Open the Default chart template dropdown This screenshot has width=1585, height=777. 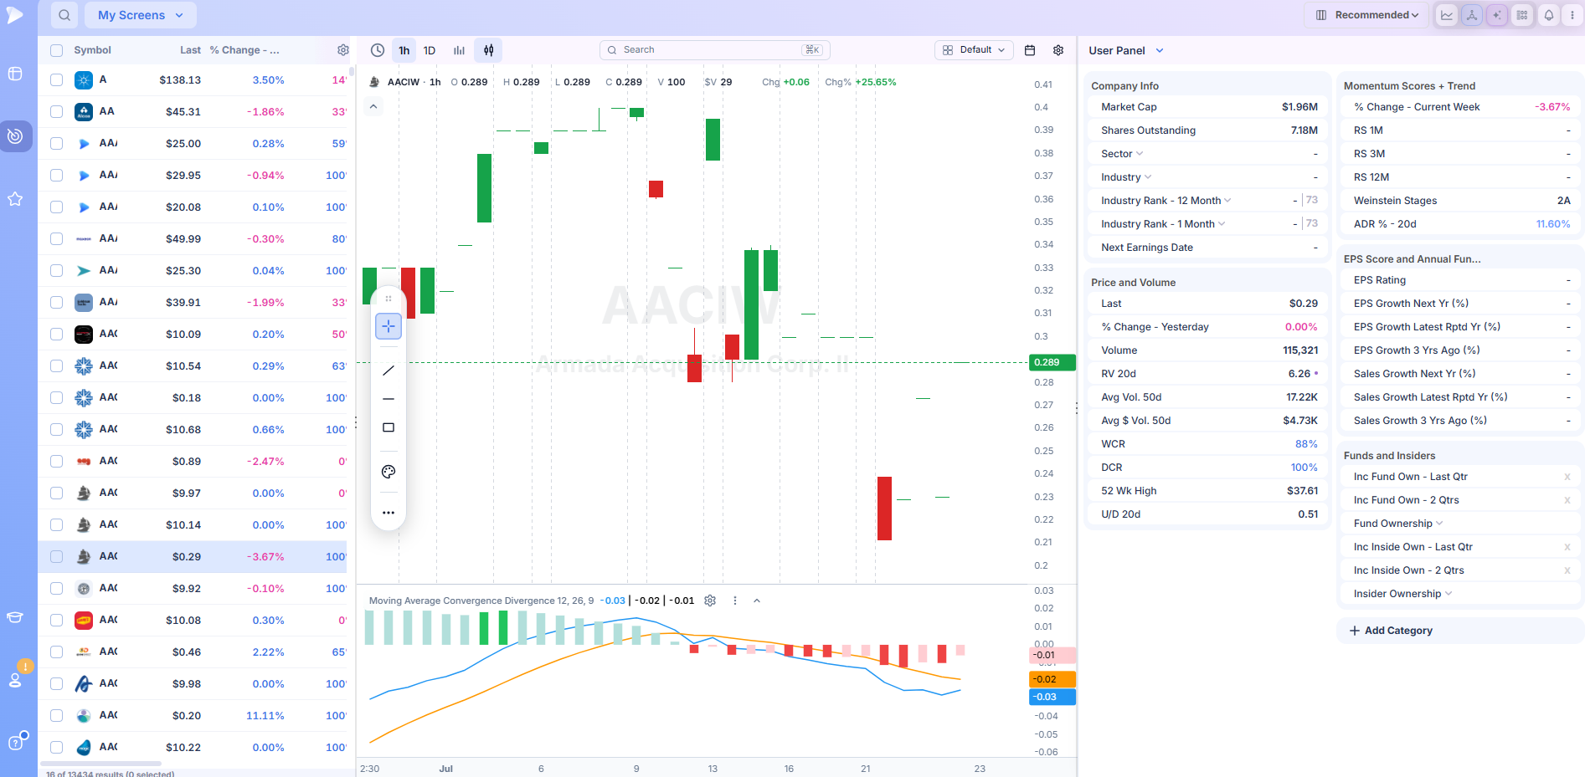tap(974, 50)
